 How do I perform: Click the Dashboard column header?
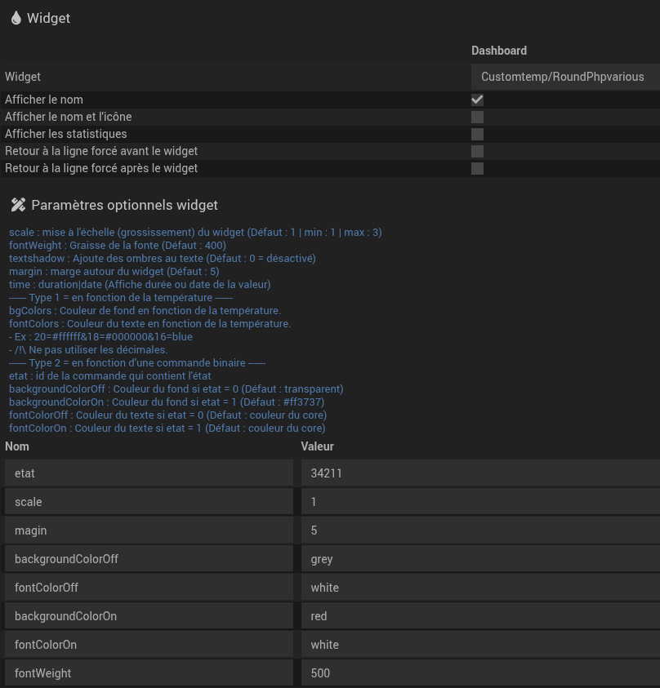[x=499, y=51]
